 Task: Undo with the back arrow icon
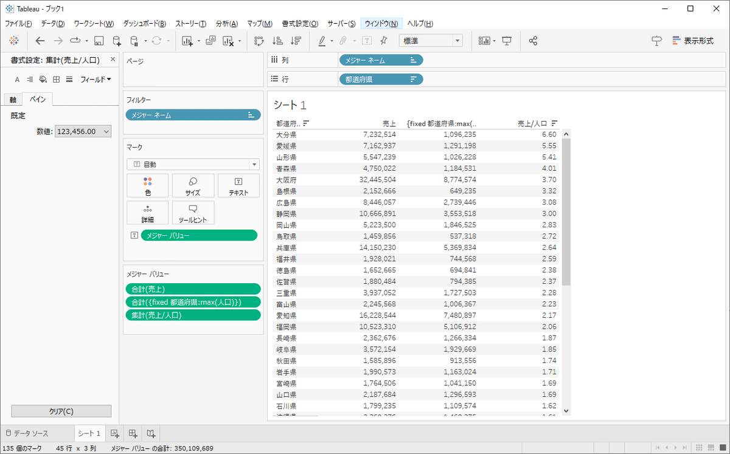click(x=40, y=41)
